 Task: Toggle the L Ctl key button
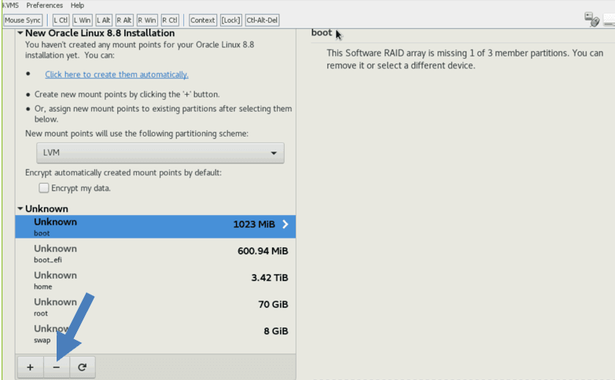61,20
